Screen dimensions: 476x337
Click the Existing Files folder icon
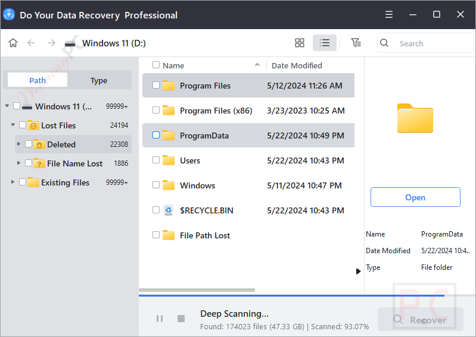33,182
